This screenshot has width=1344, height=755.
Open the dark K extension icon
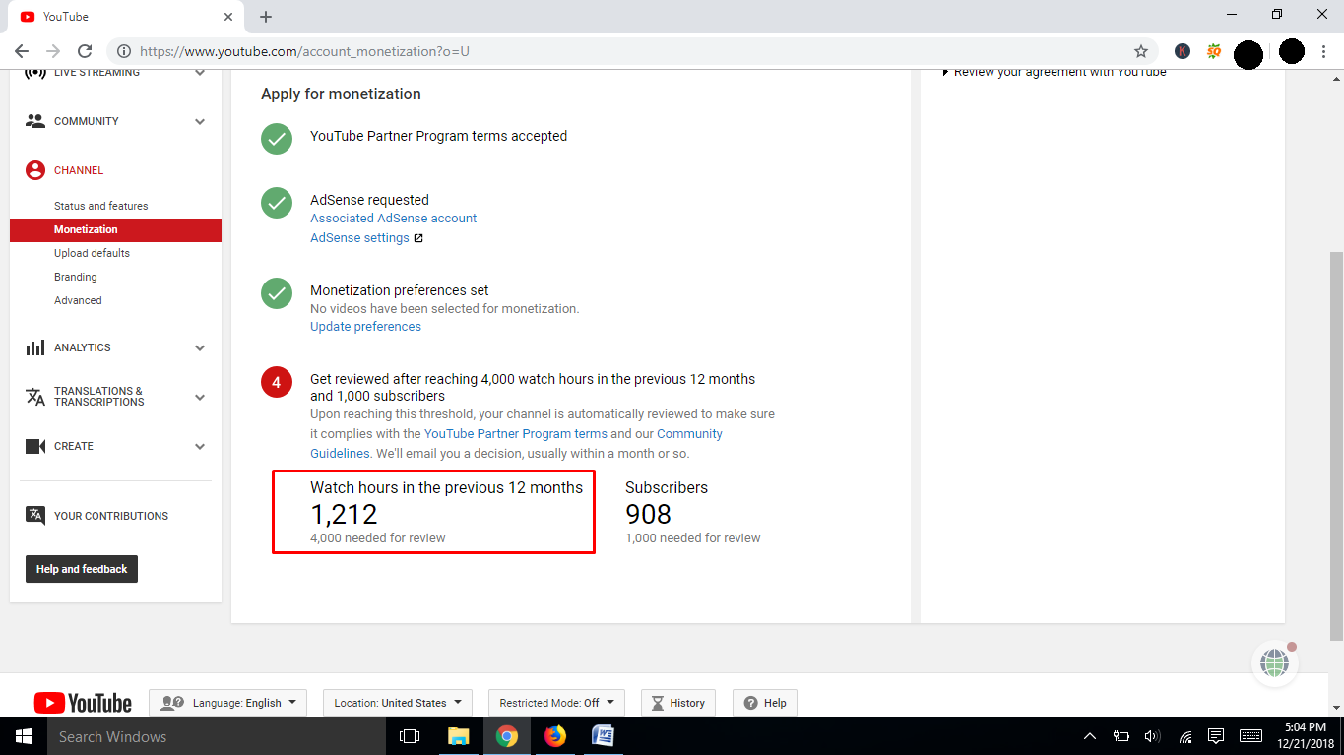(1183, 51)
